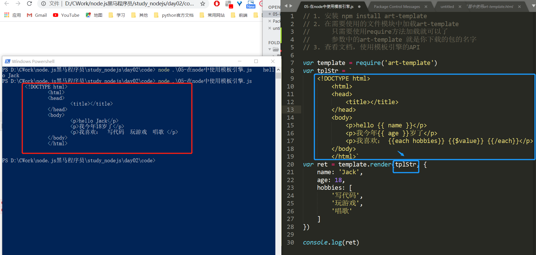The image size is (536, 255).
Task: Click unsaved dot on 05-在node tab
Action: pyautogui.click(x=359, y=7)
